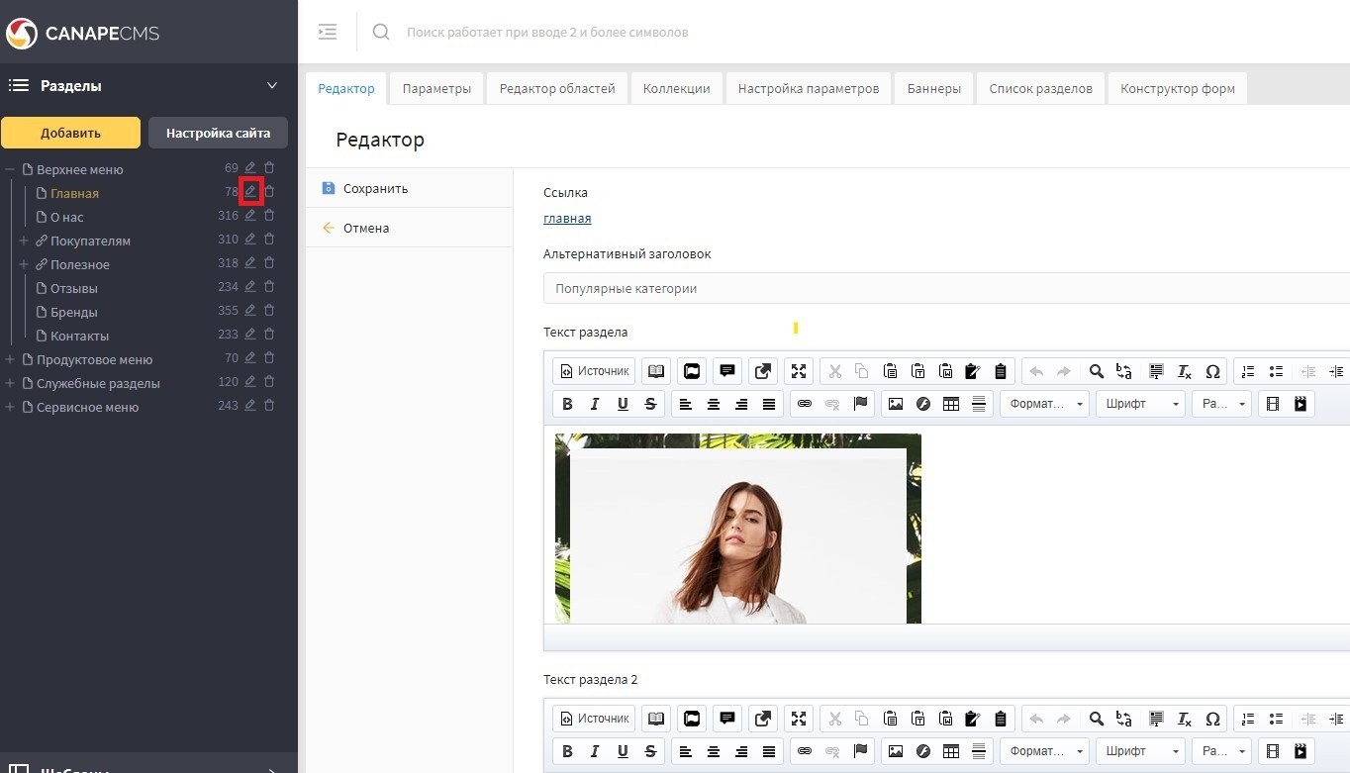Screen dimensions: 1350x773
Task: Click the Maximize editor icon in the Текст раздела toolbar
Action: pos(799,371)
